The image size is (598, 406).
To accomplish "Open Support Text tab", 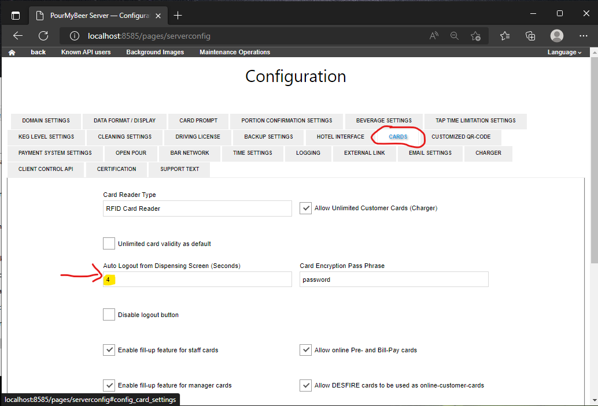I will [x=179, y=169].
